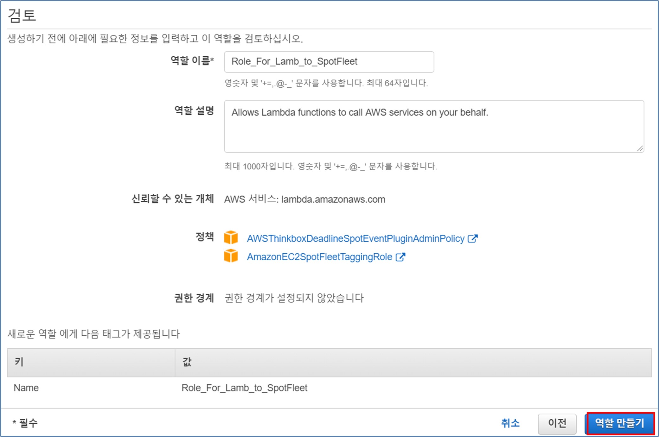Click the orange AWSThinkboxDeadlineSpotEventPluginAdminPolicy policy box icon
Image resolution: width=659 pixels, height=437 pixels.
tap(231, 237)
